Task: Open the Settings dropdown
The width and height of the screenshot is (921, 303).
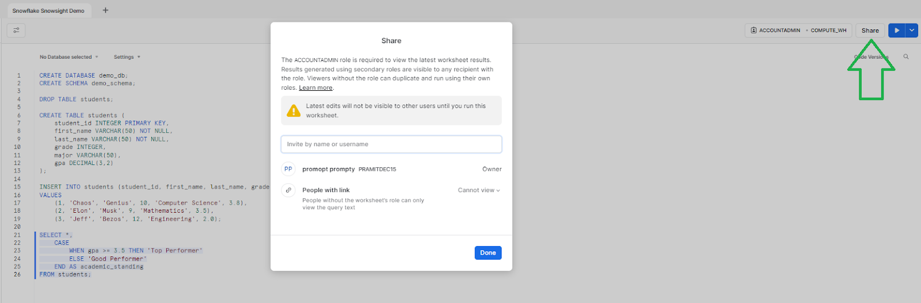Action: click(x=127, y=57)
